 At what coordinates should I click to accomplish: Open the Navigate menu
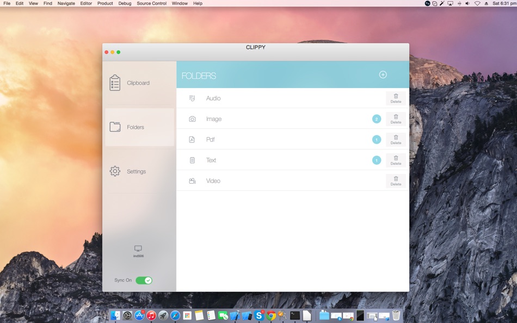[66, 3]
